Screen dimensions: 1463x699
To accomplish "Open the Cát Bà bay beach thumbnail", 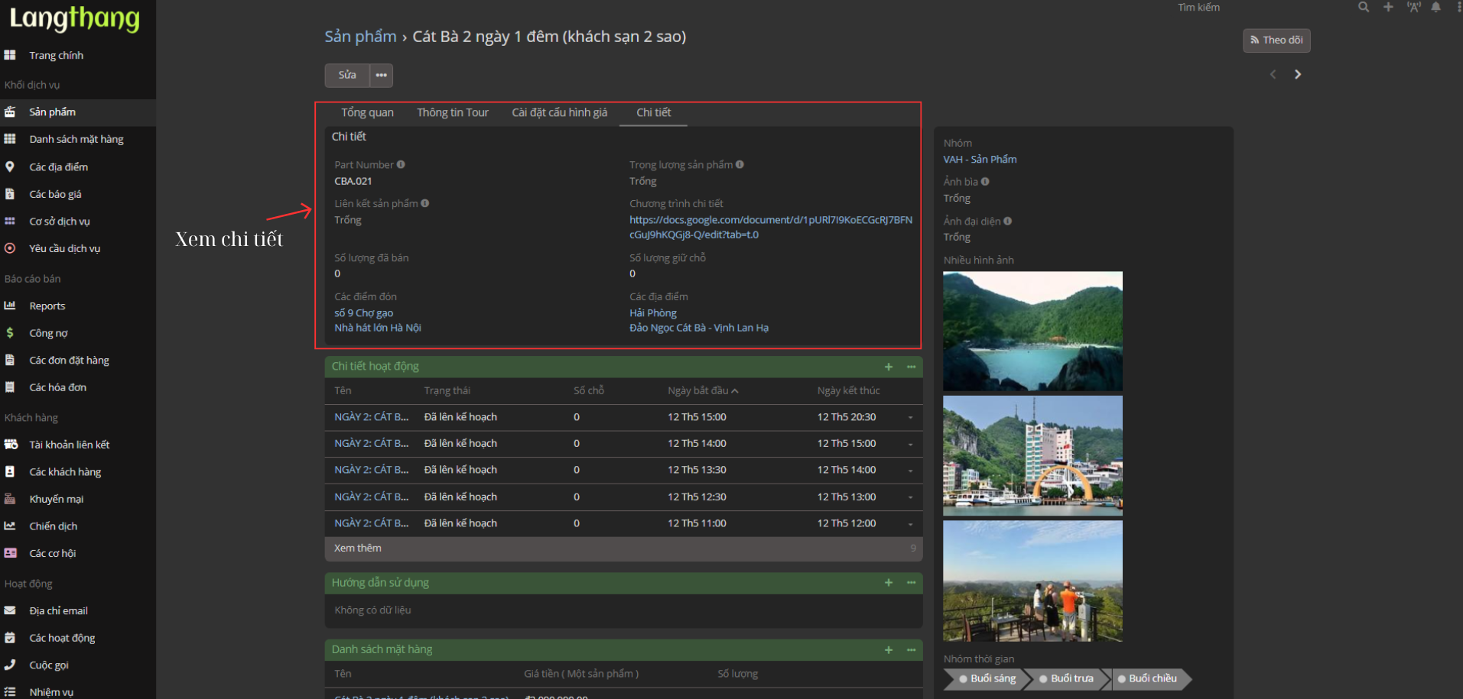I will pyautogui.click(x=1032, y=331).
